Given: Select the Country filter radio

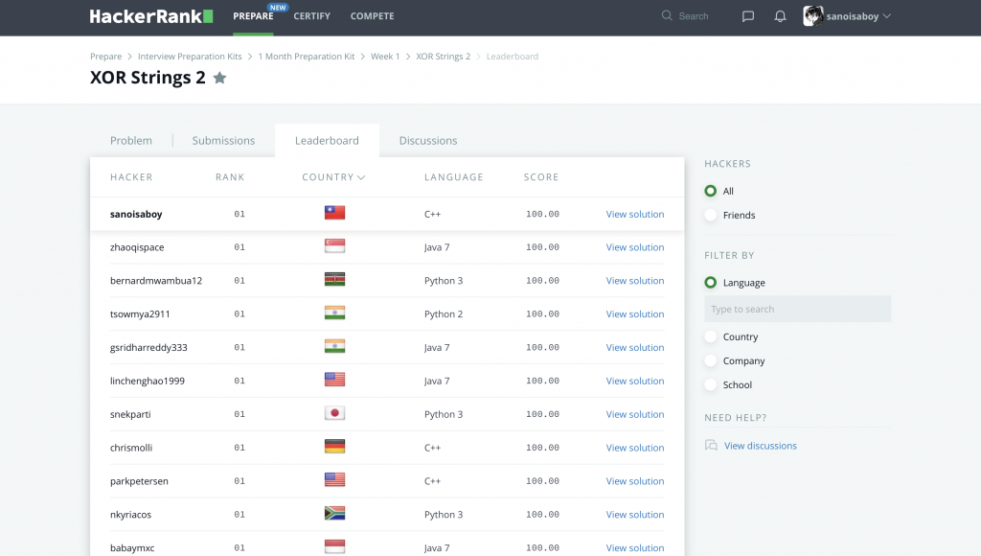Looking at the screenshot, I should [x=710, y=336].
